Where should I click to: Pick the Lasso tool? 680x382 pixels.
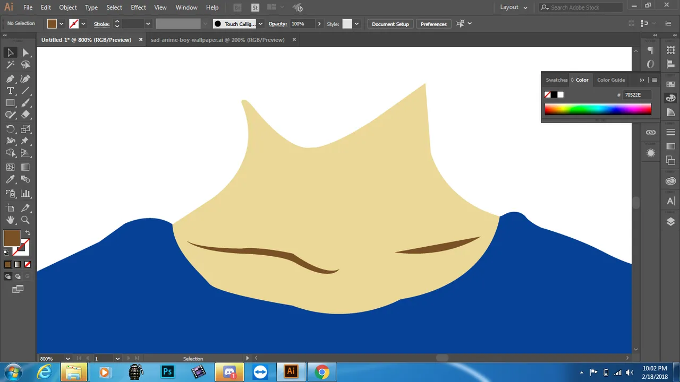[25, 65]
